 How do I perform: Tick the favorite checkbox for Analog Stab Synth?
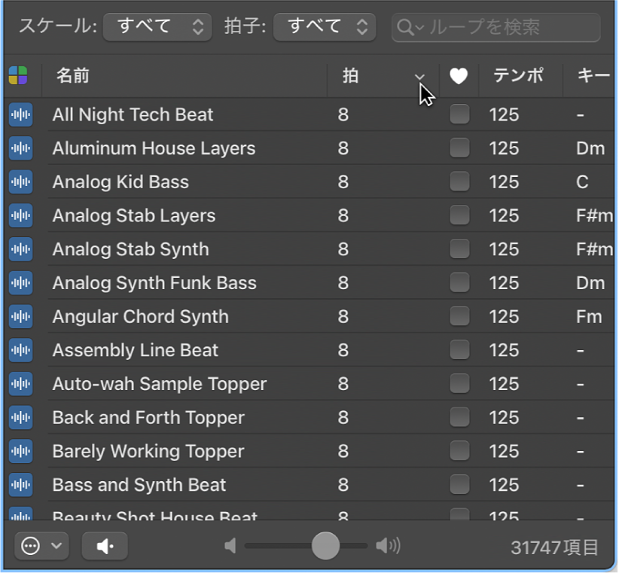459,249
